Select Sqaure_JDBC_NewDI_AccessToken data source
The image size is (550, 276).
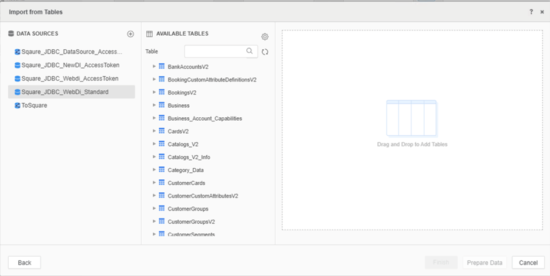[x=70, y=65]
